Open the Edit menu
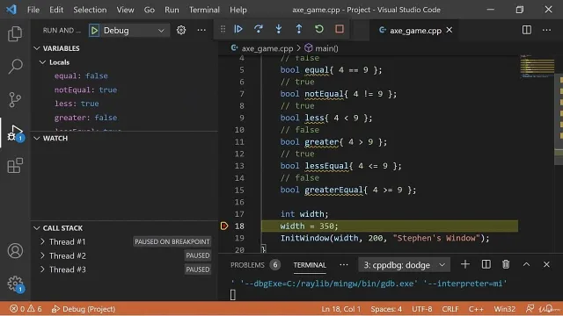This screenshot has height=316, width=563. coord(56,10)
